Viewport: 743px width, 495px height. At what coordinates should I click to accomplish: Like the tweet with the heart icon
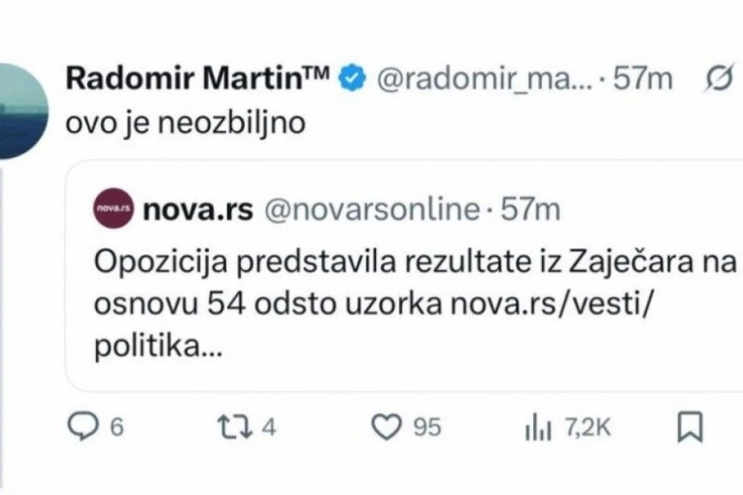pyautogui.click(x=388, y=428)
